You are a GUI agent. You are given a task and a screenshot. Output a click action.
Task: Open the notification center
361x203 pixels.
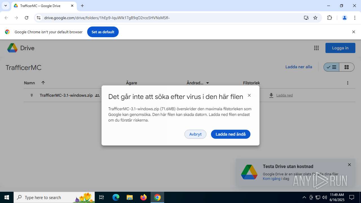(352, 197)
